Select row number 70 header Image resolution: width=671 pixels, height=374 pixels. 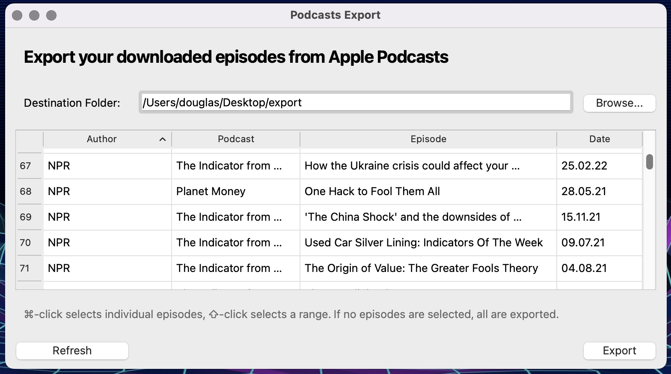pyautogui.click(x=29, y=243)
